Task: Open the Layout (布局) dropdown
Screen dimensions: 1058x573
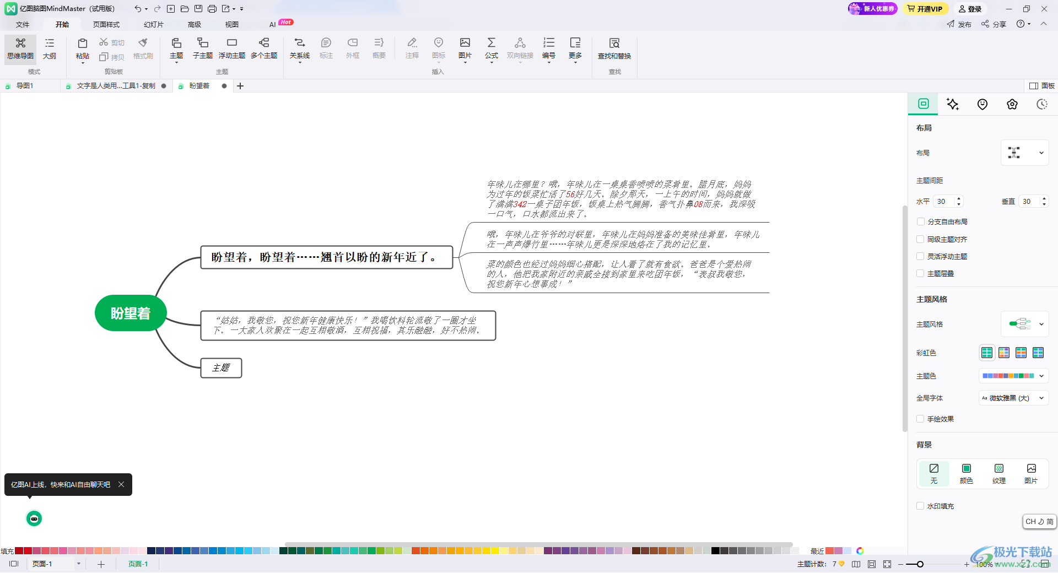Action: tap(1025, 153)
